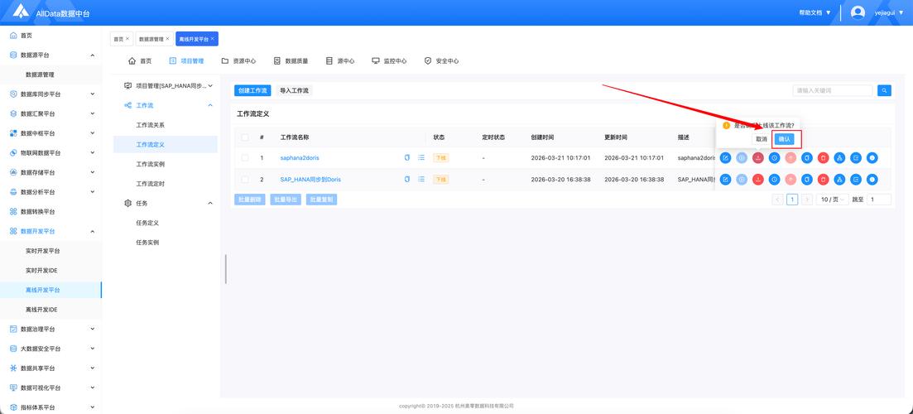Click the blue search magnifier button
Image resolution: width=913 pixels, height=414 pixels.
tap(884, 90)
